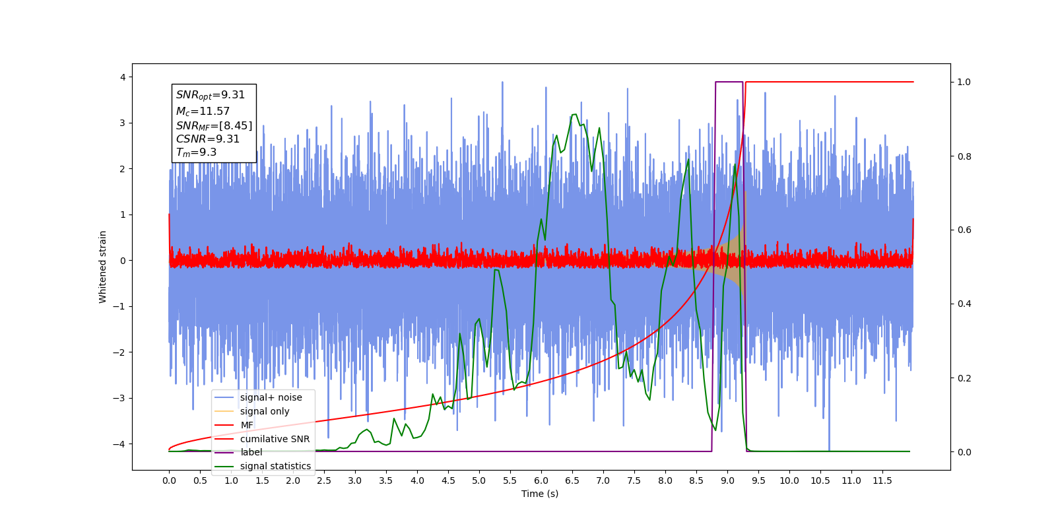Click the SNRMF=[8.45] annotation text
The image size is (1056, 528).
(x=214, y=125)
